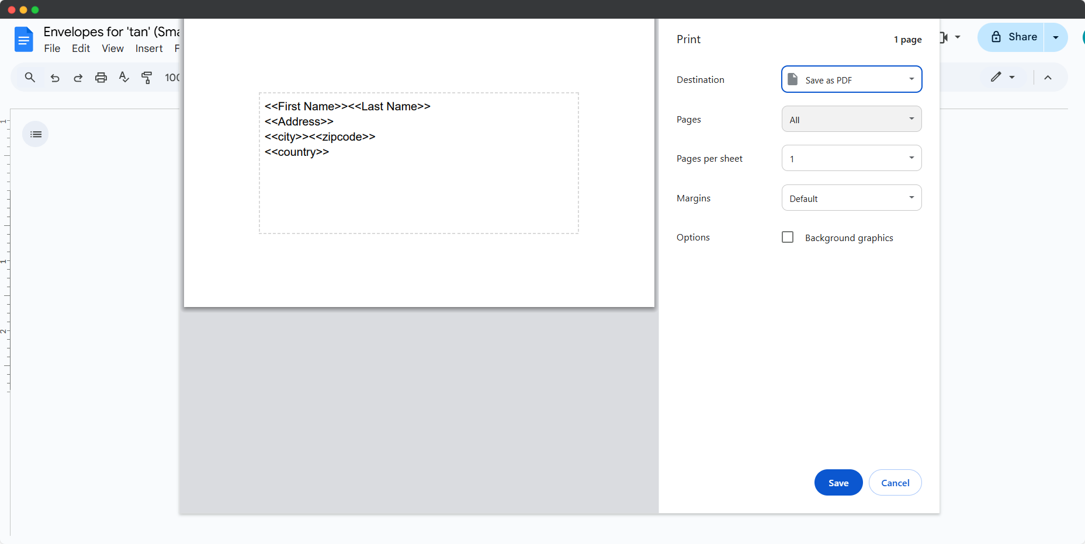The width and height of the screenshot is (1085, 544).
Task: Click the Cancel button in print dialog
Action: point(895,483)
